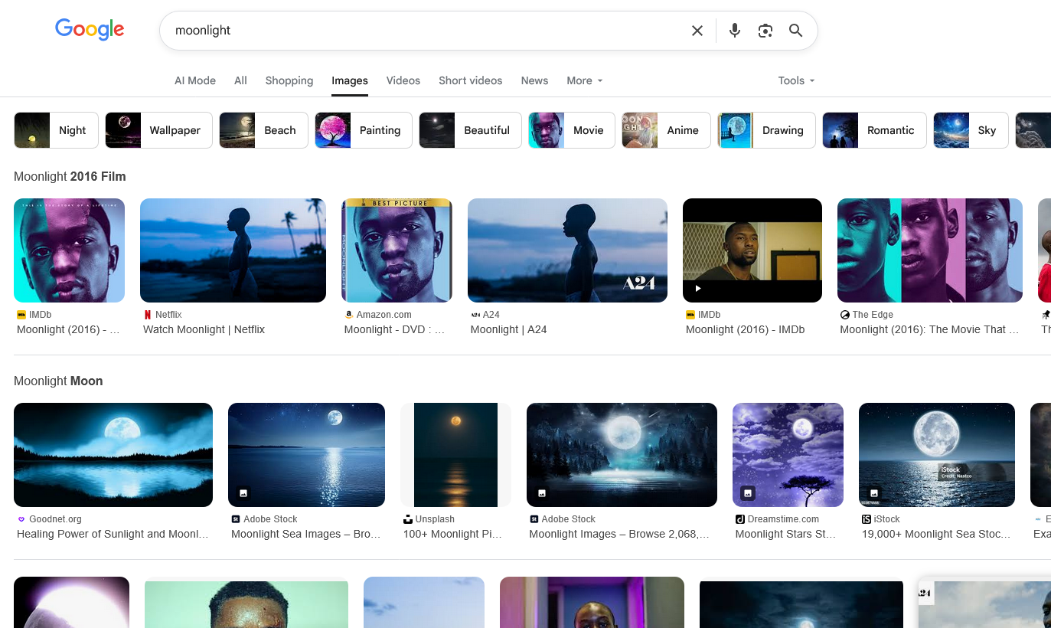Open The Edge three-faces Moonlight thumbnail
The height and width of the screenshot is (628, 1051).
click(930, 250)
